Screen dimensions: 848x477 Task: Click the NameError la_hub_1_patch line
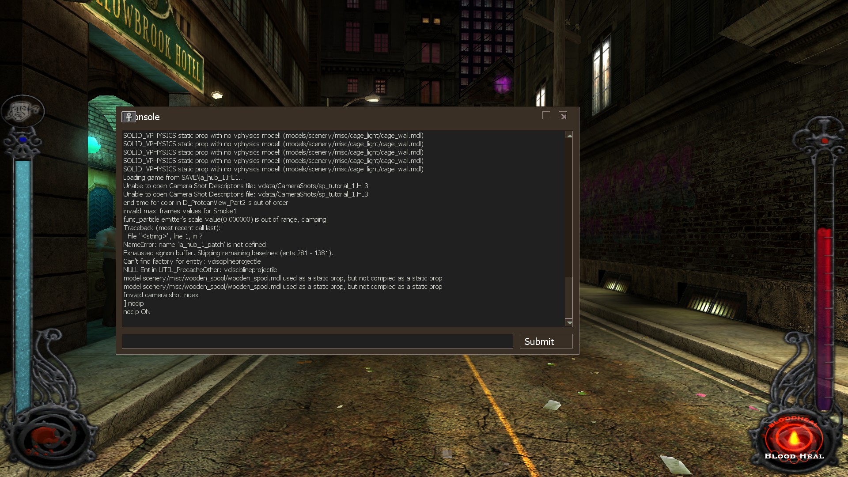tap(194, 245)
